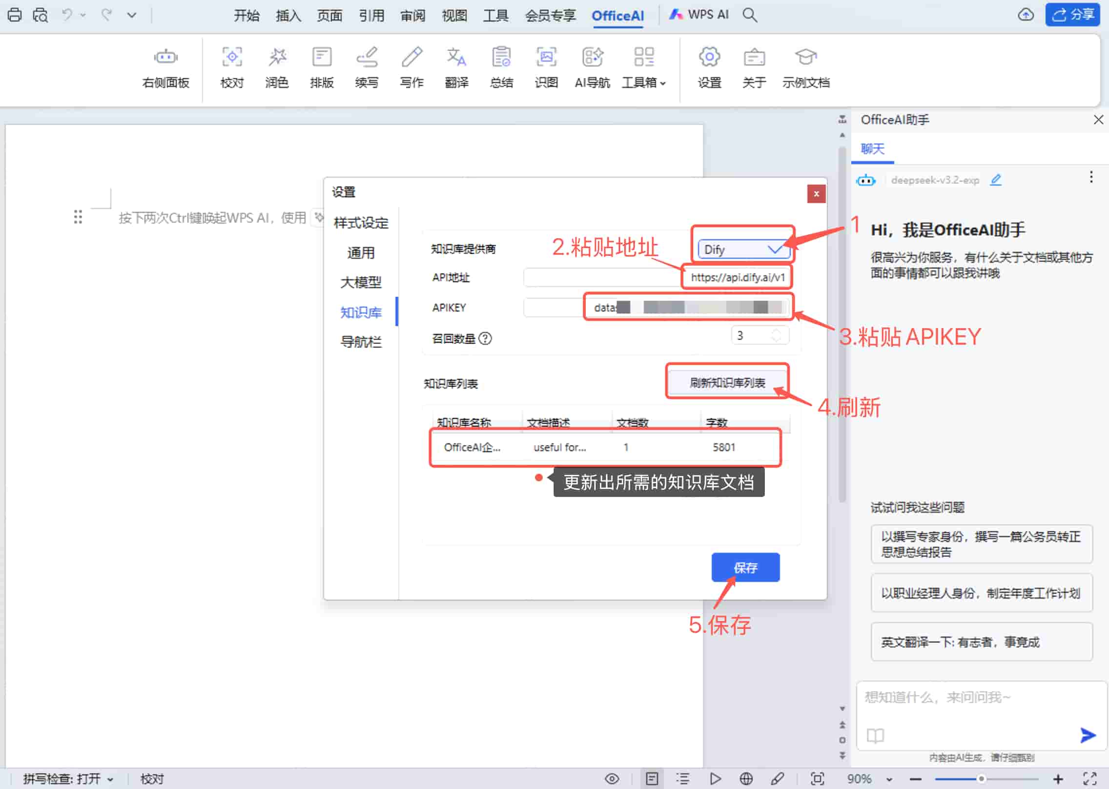This screenshot has height=789, width=1109.
Task: Click the 保存 save button
Action: click(745, 567)
